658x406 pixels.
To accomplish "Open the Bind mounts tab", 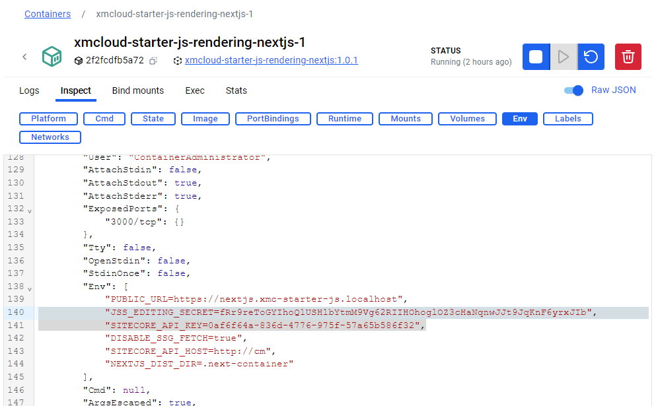I will [138, 90].
